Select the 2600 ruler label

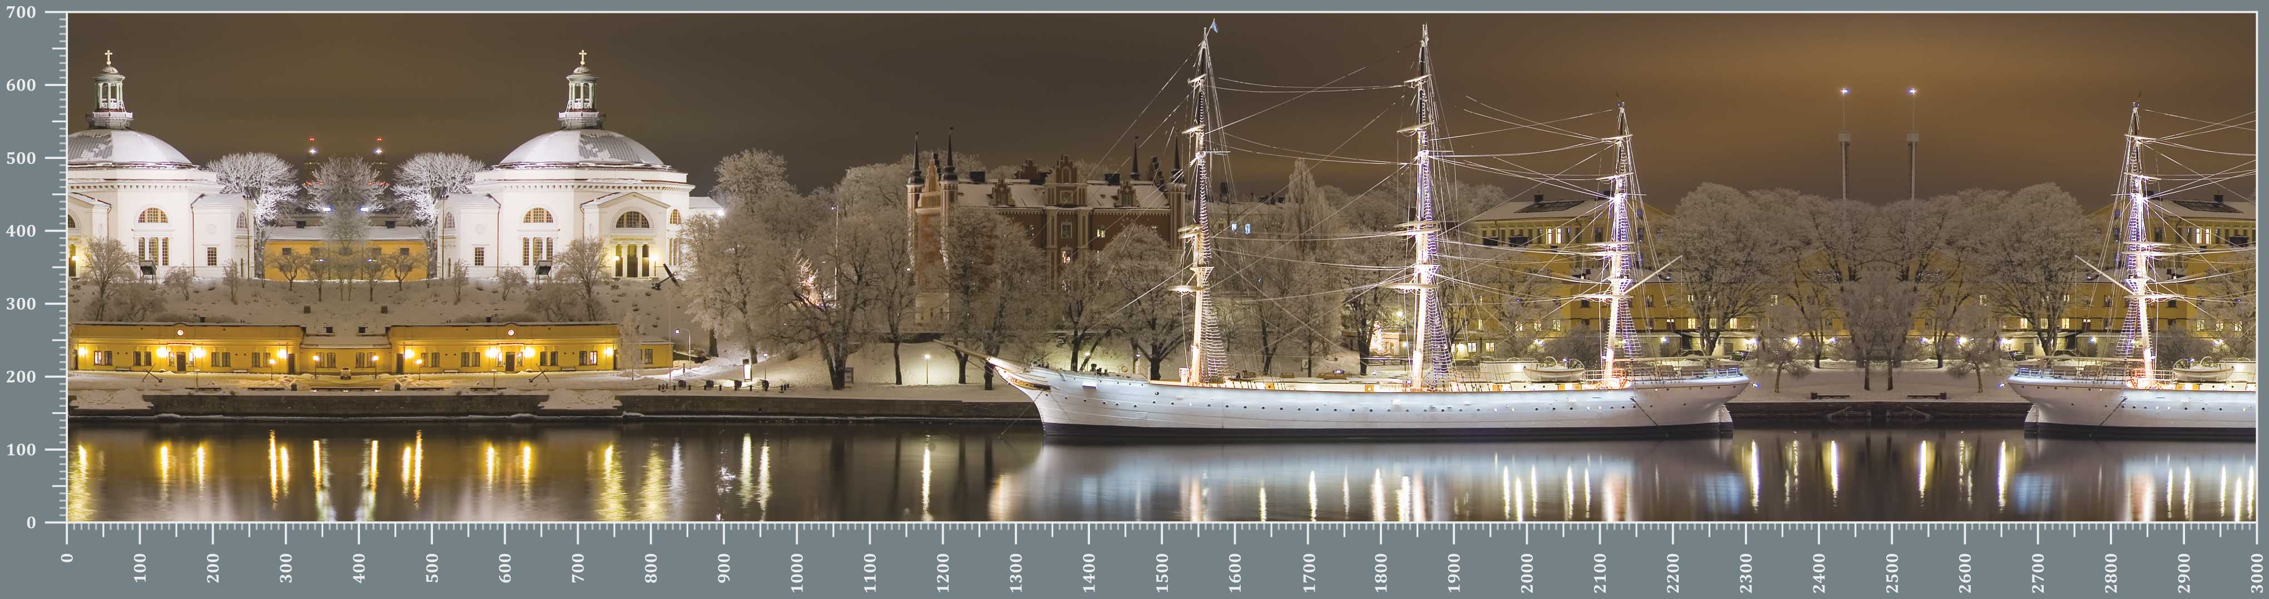[x=1965, y=573]
